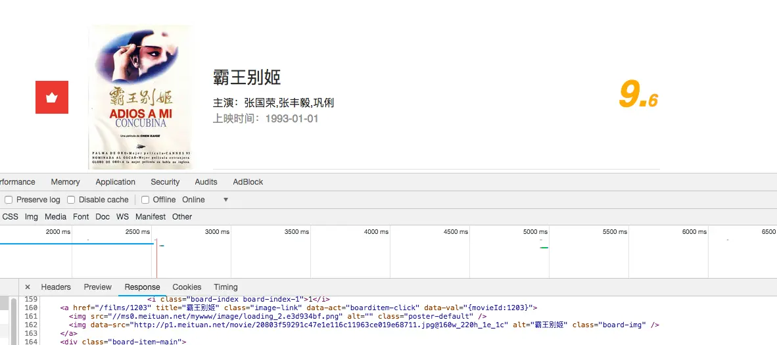Close the request details pane

pyautogui.click(x=28, y=287)
